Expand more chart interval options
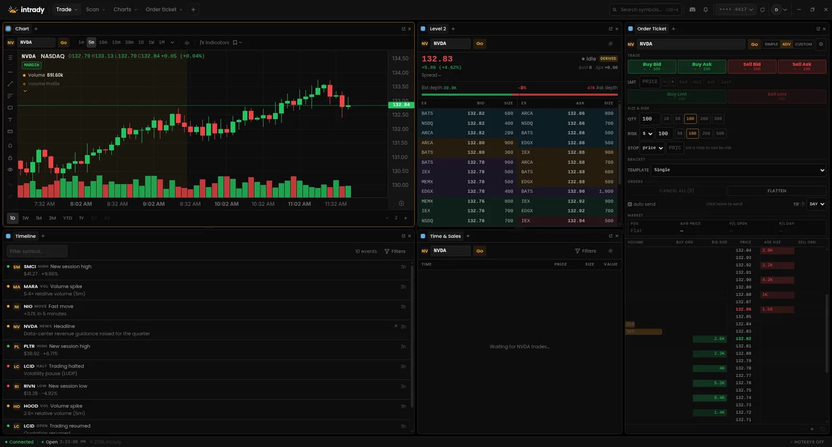832x447 pixels. [172, 43]
